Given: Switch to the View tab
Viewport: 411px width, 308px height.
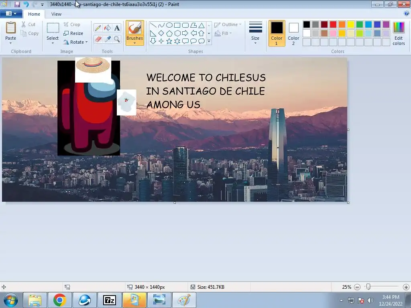Looking at the screenshot, I should (x=56, y=14).
